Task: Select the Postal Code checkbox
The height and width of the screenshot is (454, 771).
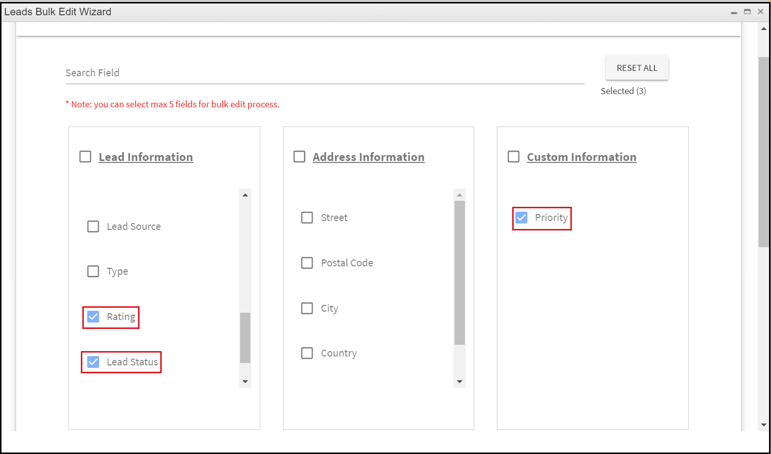Action: (307, 262)
